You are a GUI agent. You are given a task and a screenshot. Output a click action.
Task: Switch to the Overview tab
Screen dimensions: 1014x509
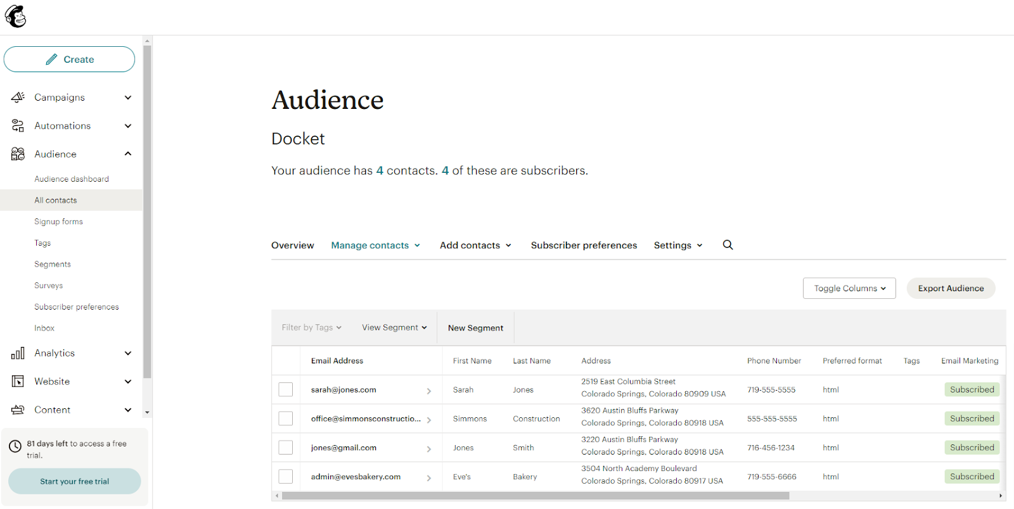point(293,245)
